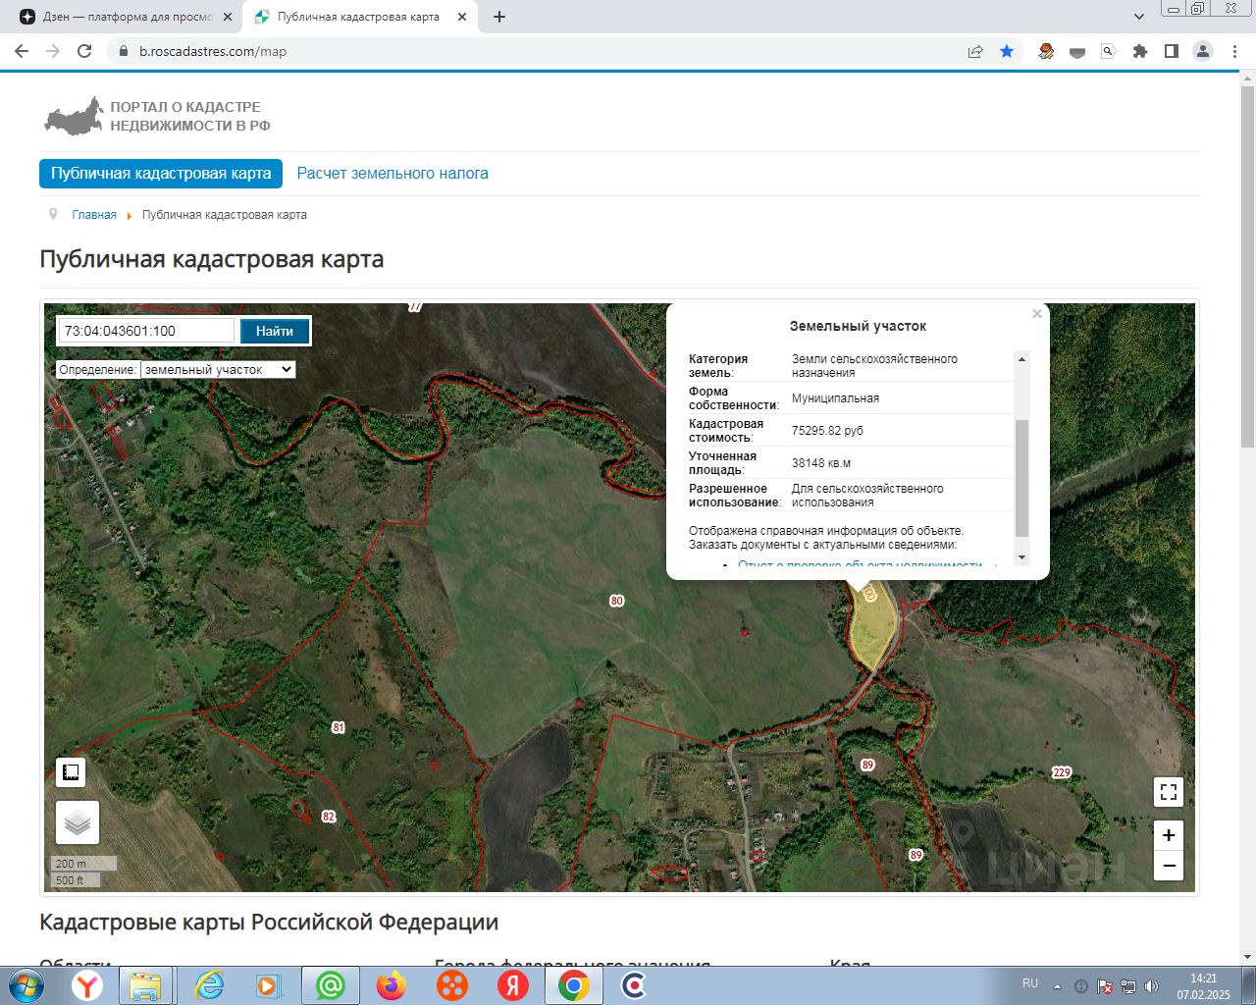Image resolution: width=1256 pixels, height=1005 pixels.
Task: Toggle the browser side panel icon
Action: [1171, 51]
